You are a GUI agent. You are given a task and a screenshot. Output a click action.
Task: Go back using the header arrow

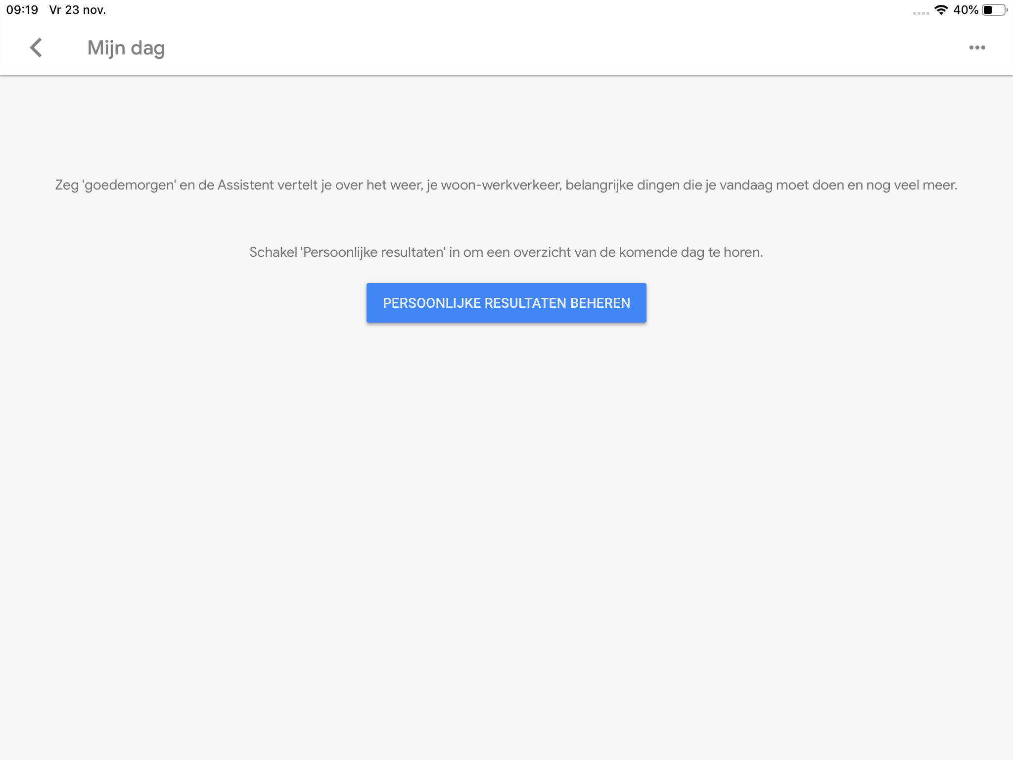[x=36, y=48]
